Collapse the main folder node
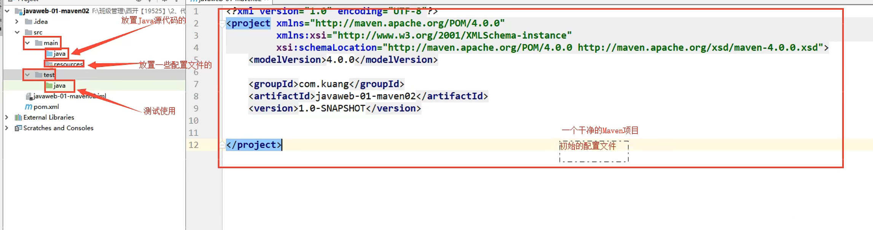Viewport: 873px width, 230px height. (27, 43)
